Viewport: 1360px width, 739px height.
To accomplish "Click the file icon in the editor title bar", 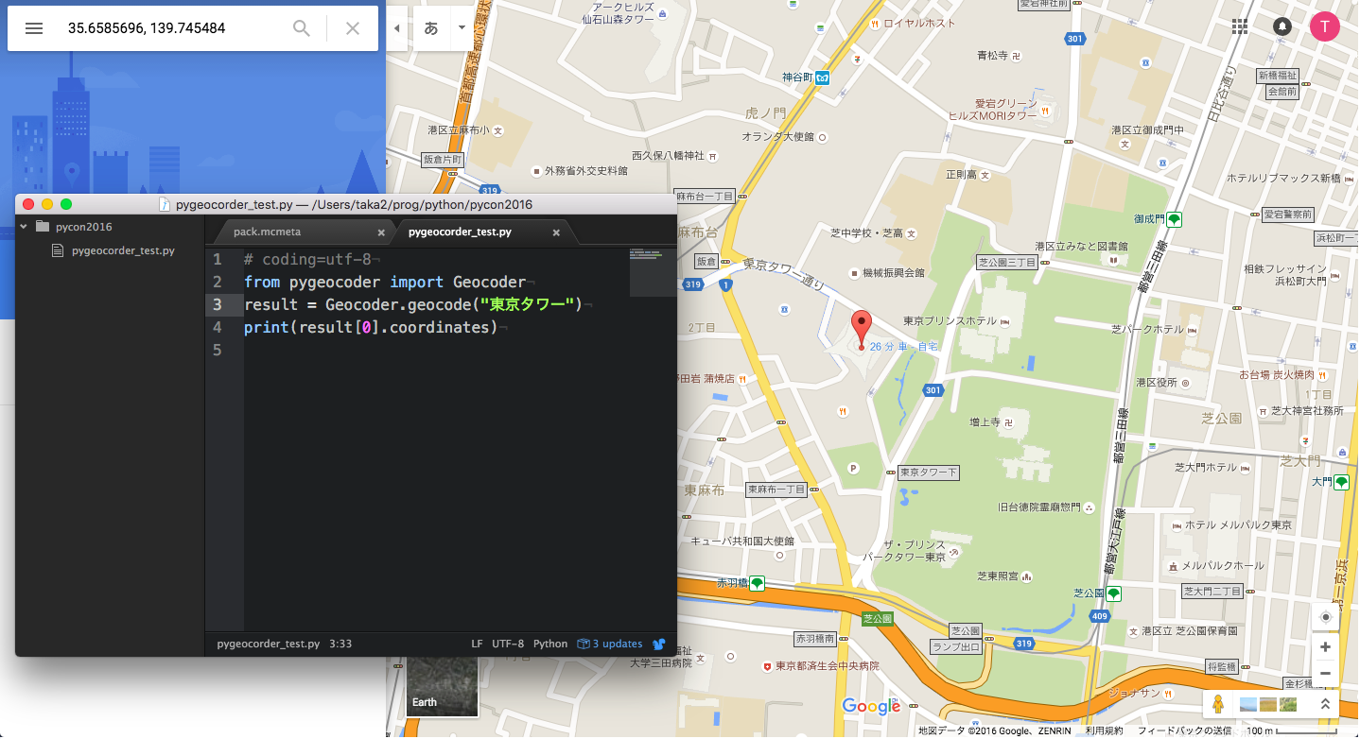I will click(x=165, y=204).
